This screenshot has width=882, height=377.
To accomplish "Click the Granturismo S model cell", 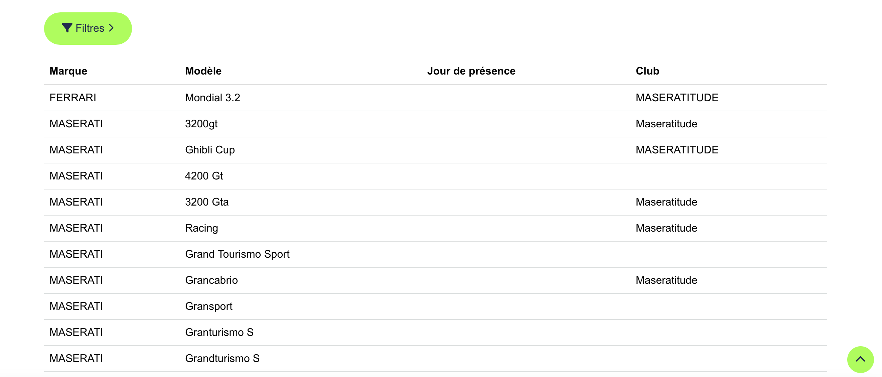I will tap(219, 332).
